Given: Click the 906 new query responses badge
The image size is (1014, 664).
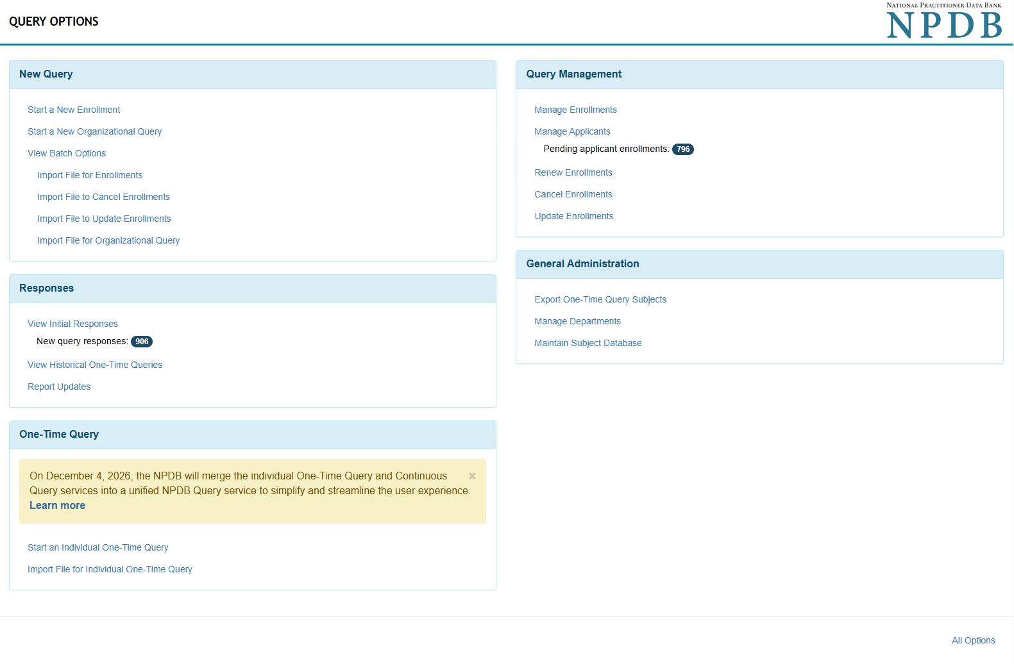Looking at the screenshot, I should tap(142, 342).
